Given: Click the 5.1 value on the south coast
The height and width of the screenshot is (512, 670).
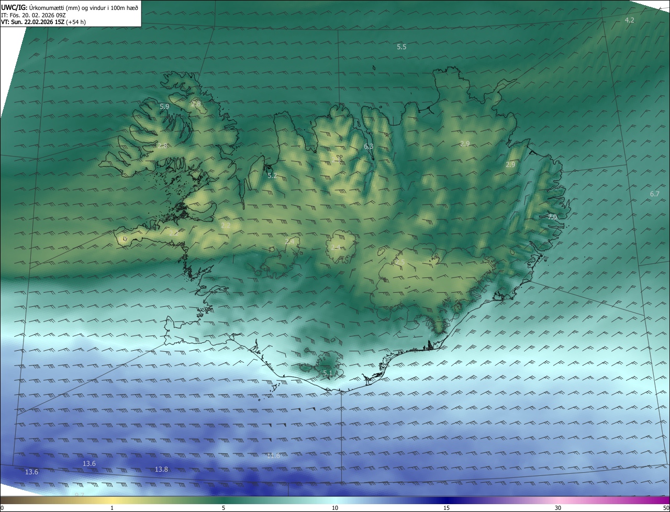Looking at the screenshot, I should point(328,373).
